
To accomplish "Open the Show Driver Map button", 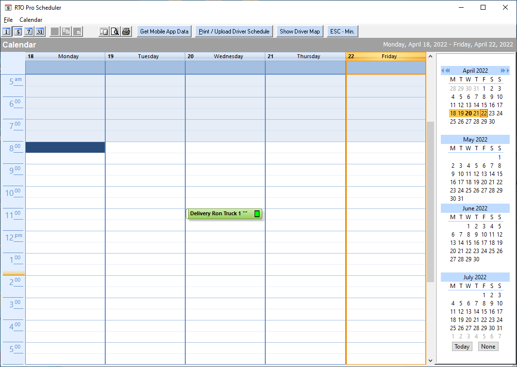I will 300,32.
